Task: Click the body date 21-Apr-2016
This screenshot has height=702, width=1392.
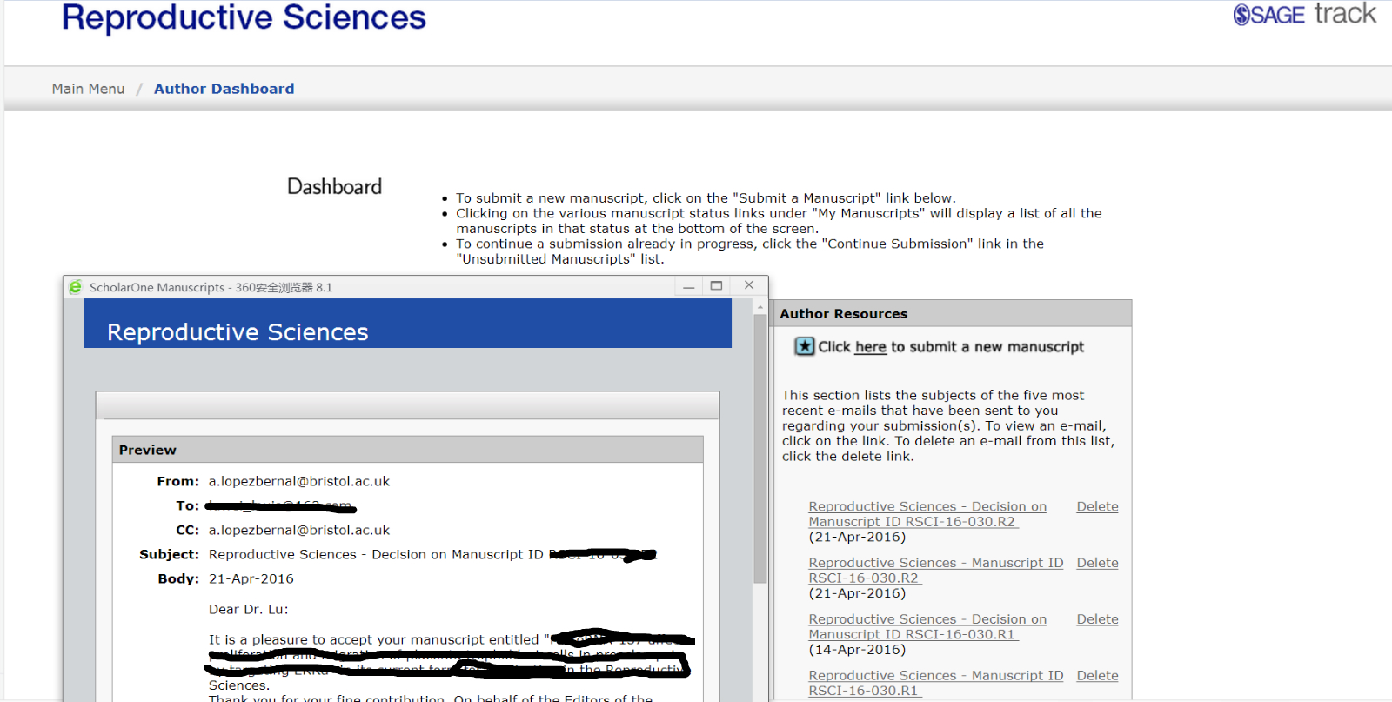Action: click(251, 578)
